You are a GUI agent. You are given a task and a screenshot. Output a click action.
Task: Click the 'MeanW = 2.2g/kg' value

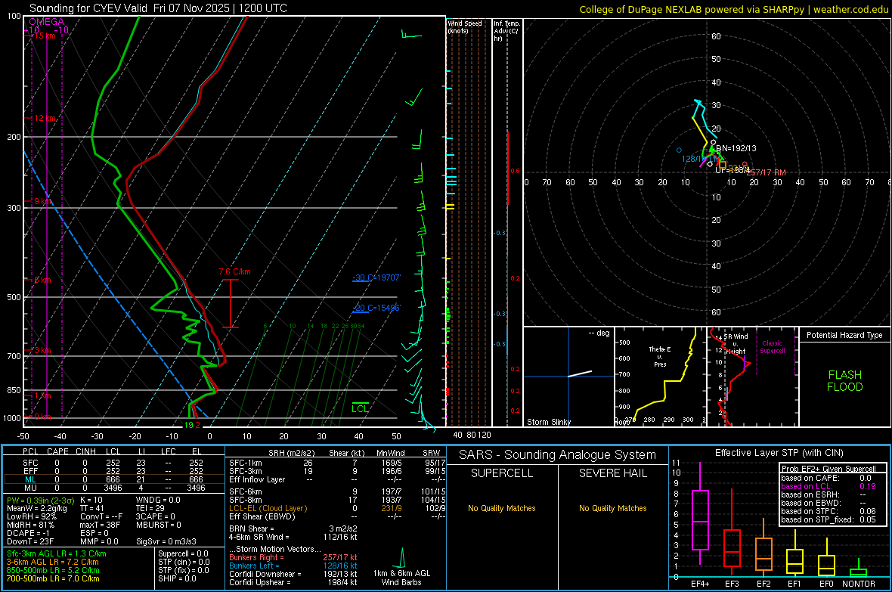click(37, 508)
